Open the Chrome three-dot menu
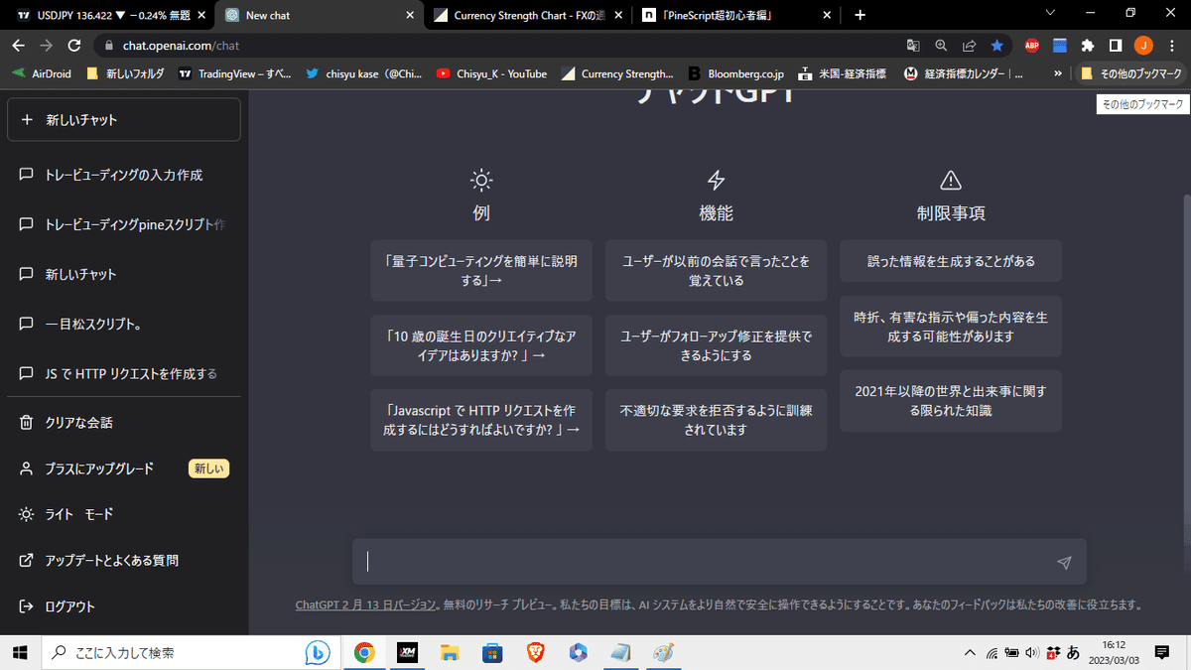 click(1171, 46)
